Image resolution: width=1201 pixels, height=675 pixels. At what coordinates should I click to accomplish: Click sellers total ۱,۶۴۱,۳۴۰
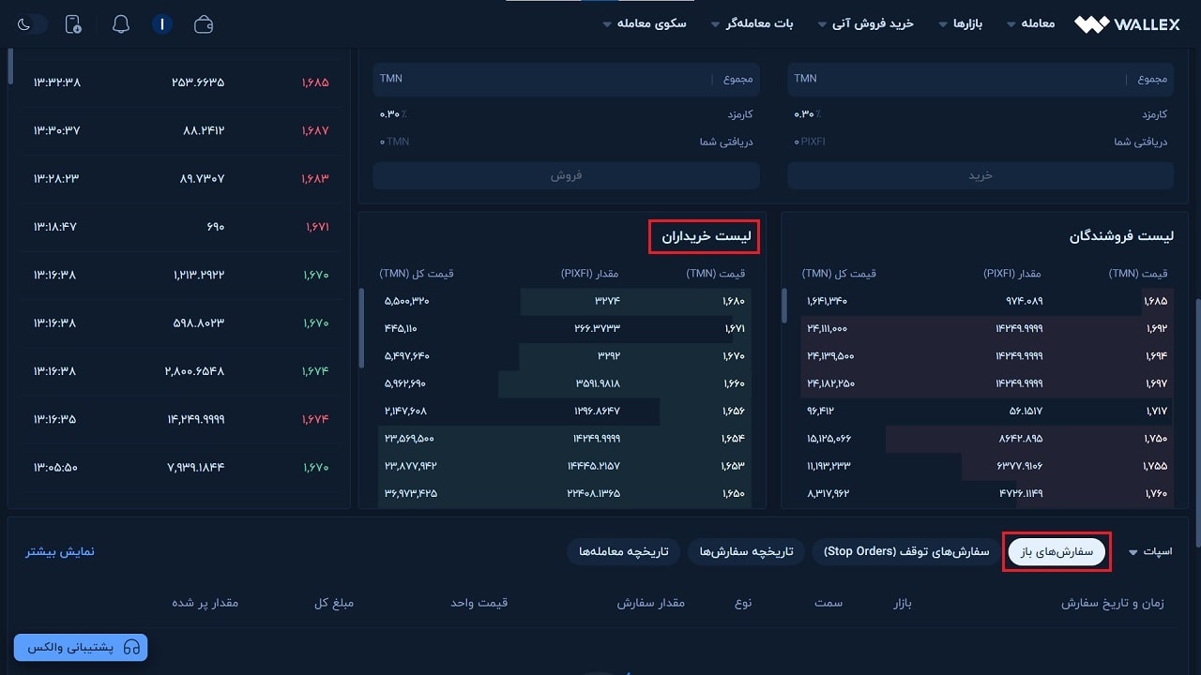(828, 301)
